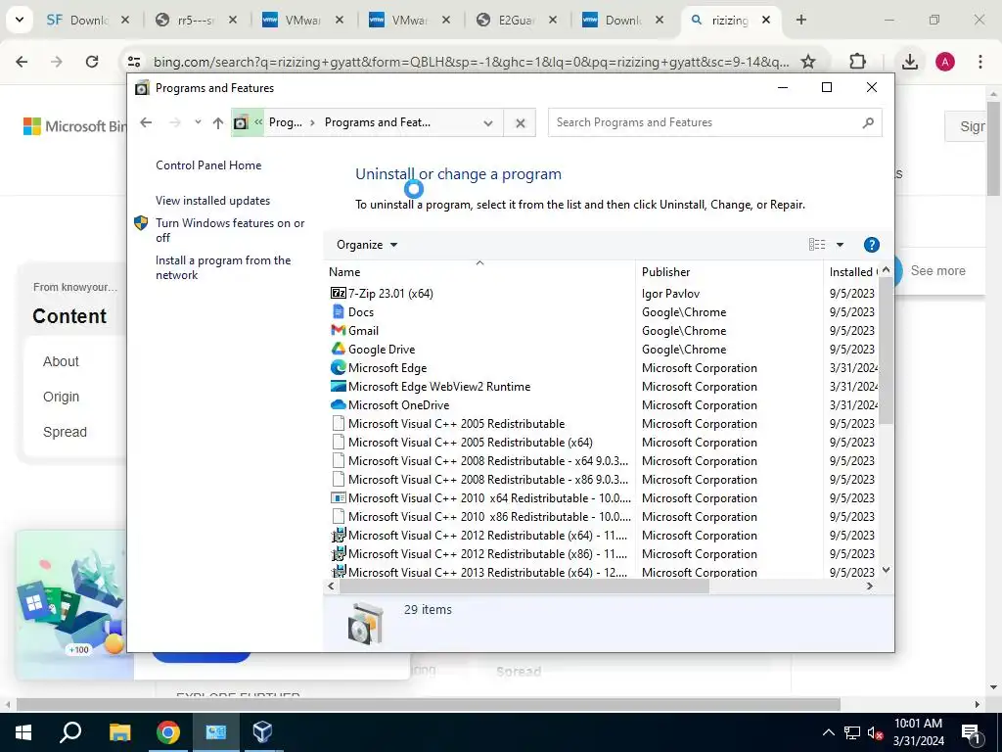Click the program list vertical scrollbar
Viewport: 1002px width, 752px height.
pos(886,351)
